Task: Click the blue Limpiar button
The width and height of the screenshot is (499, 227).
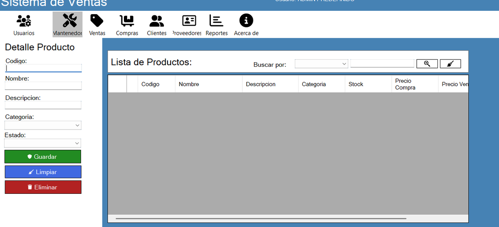Action: tap(43, 172)
